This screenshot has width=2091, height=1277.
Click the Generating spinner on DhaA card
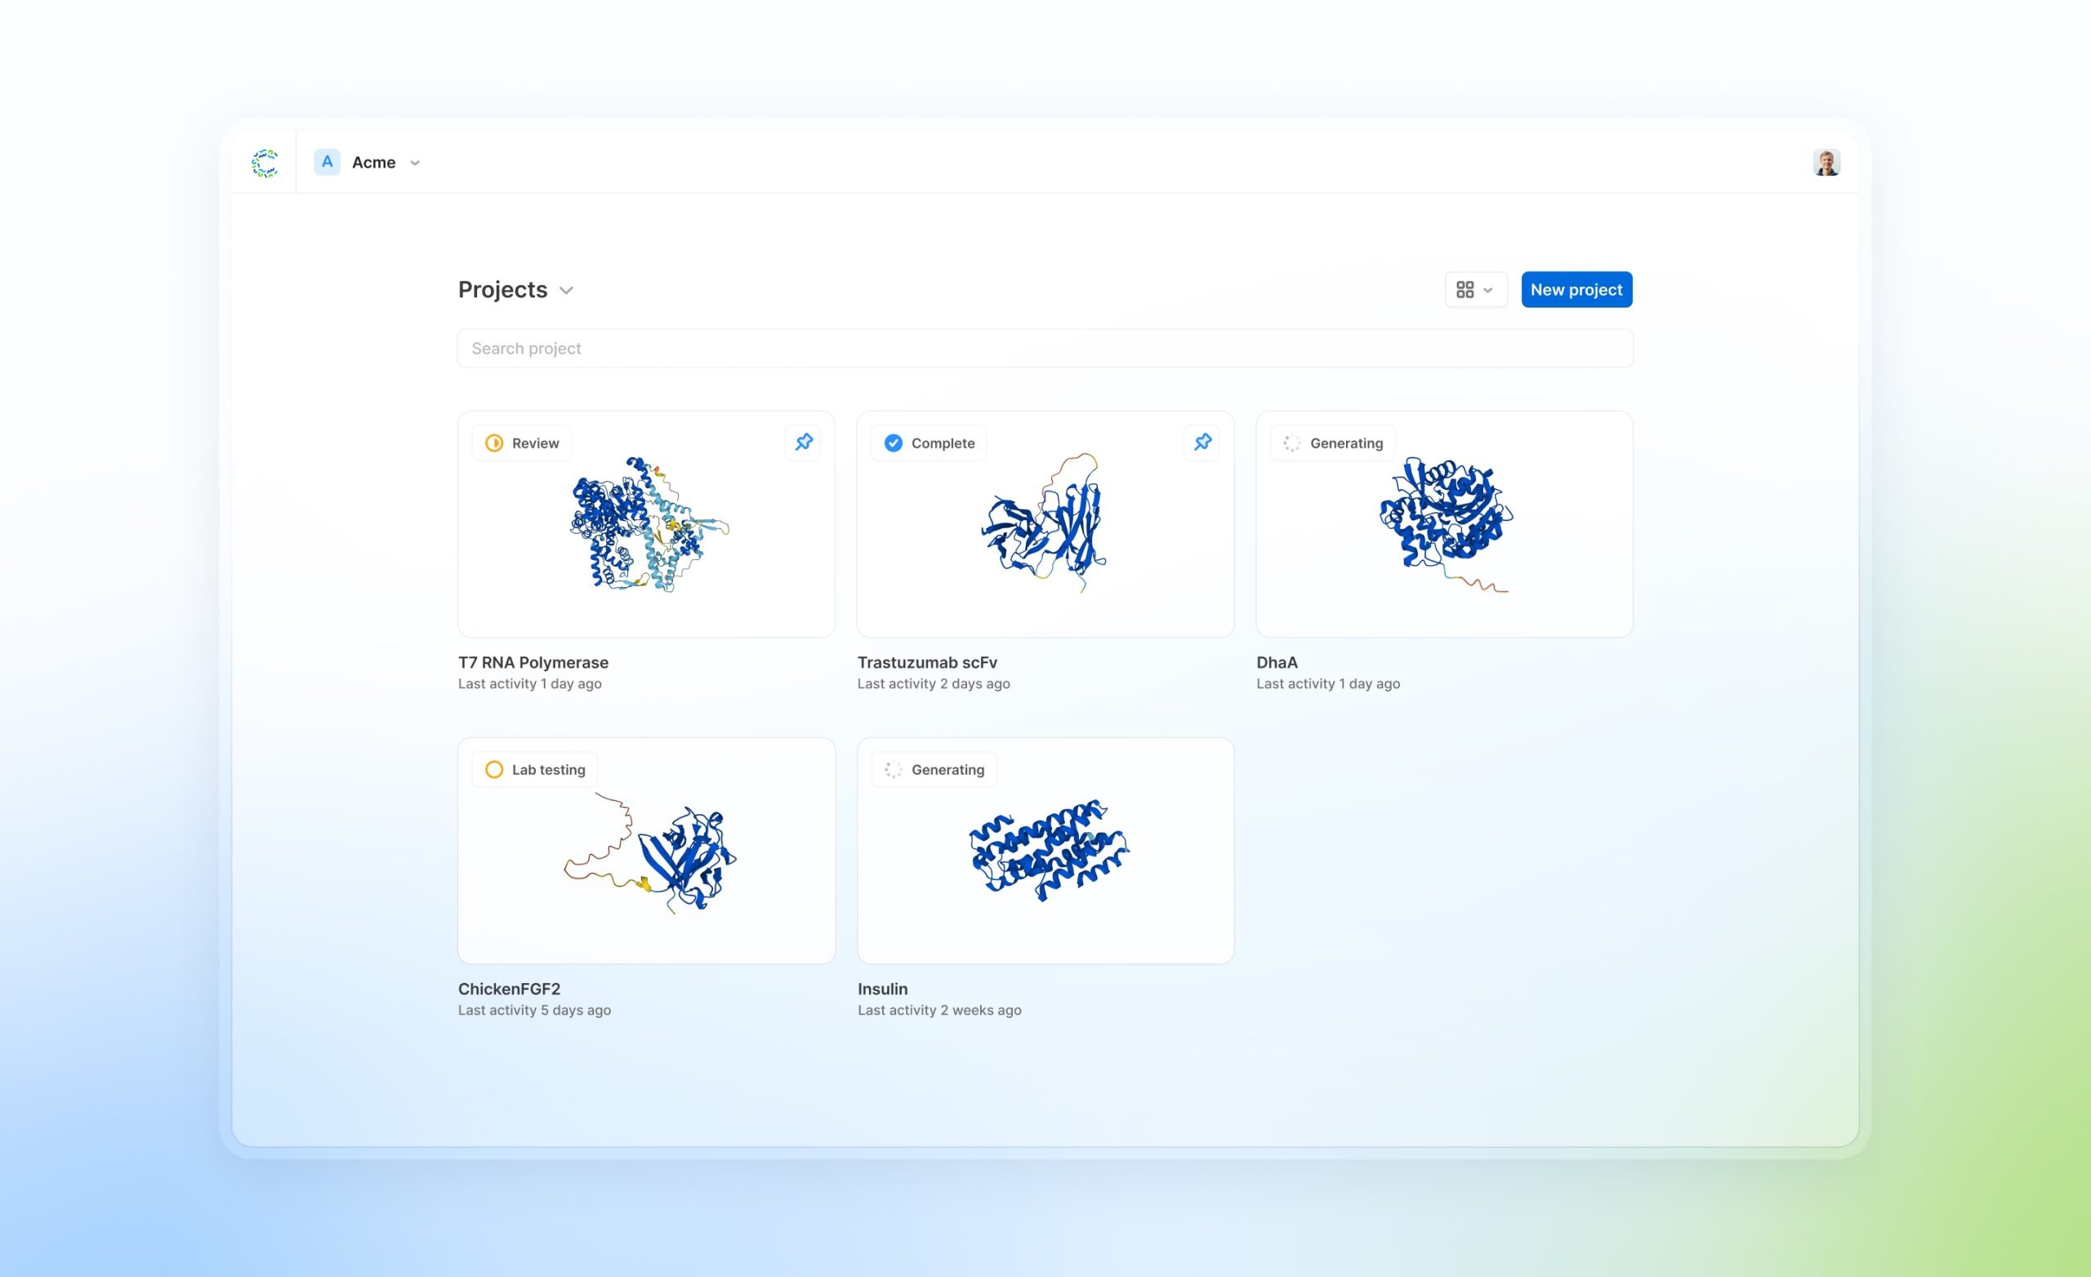(1291, 443)
